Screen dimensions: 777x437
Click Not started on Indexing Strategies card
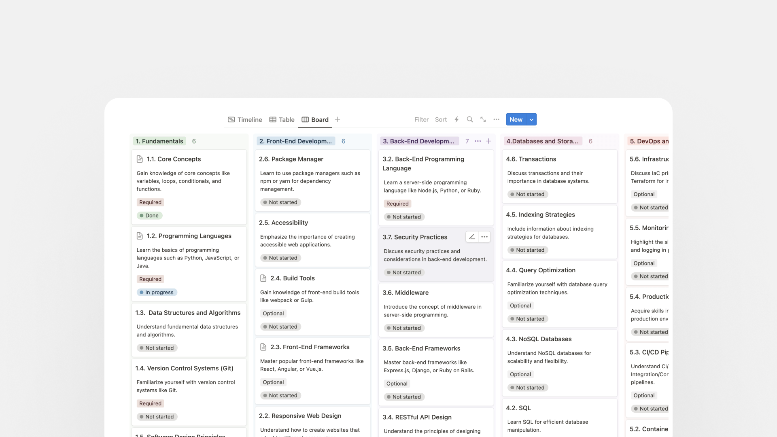(528, 250)
